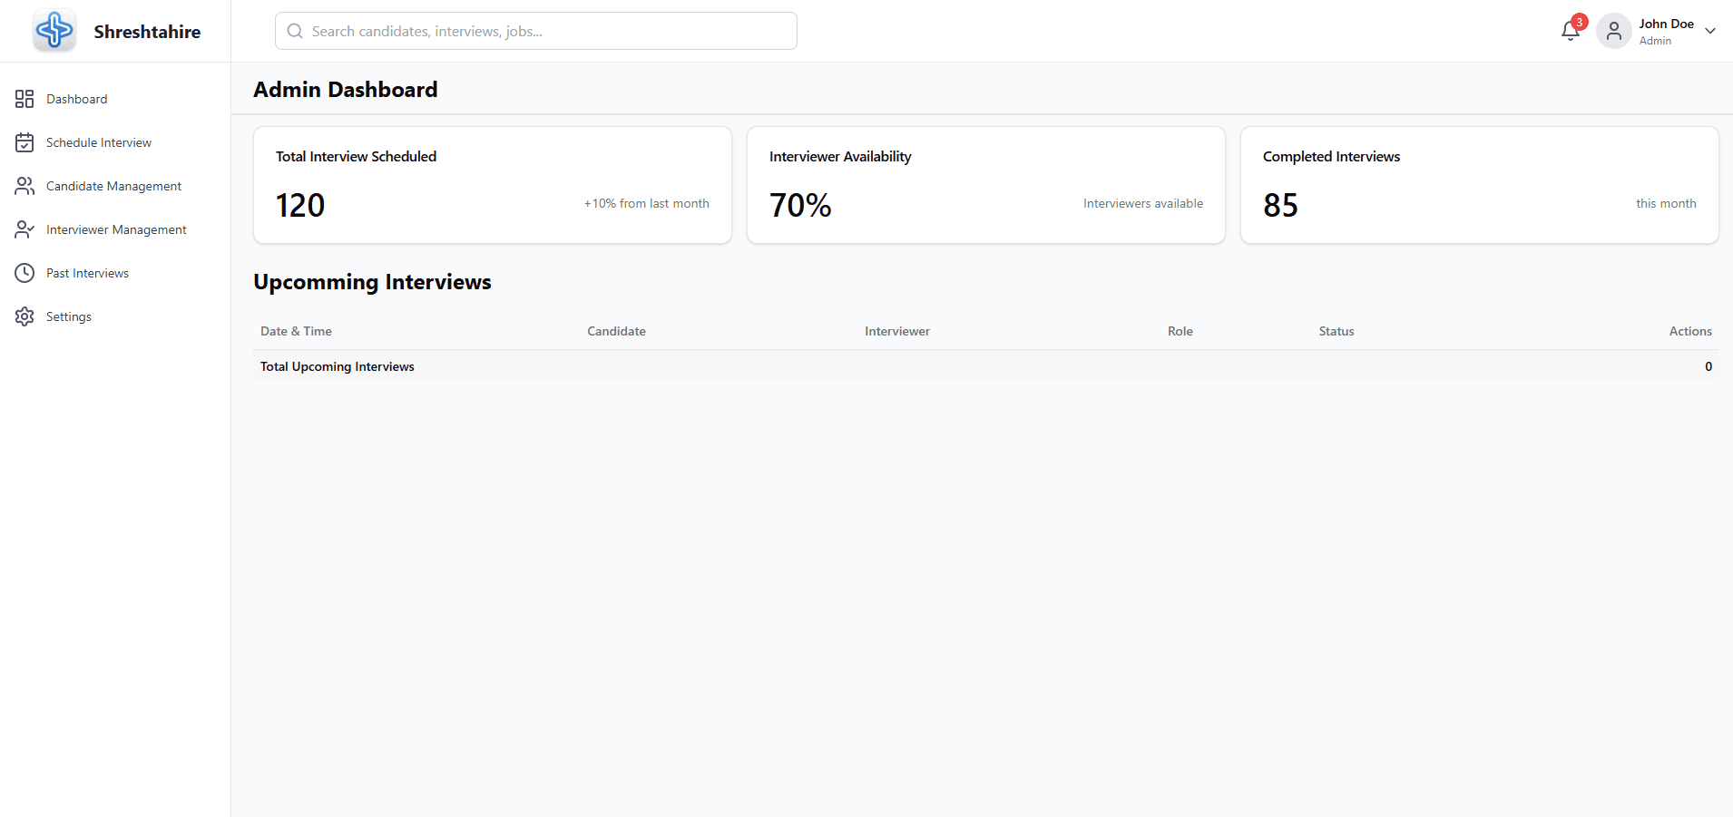The image size is (1733, 817).
Task: Click the John Doe user avatar icon
Action: pos(1613,32)
